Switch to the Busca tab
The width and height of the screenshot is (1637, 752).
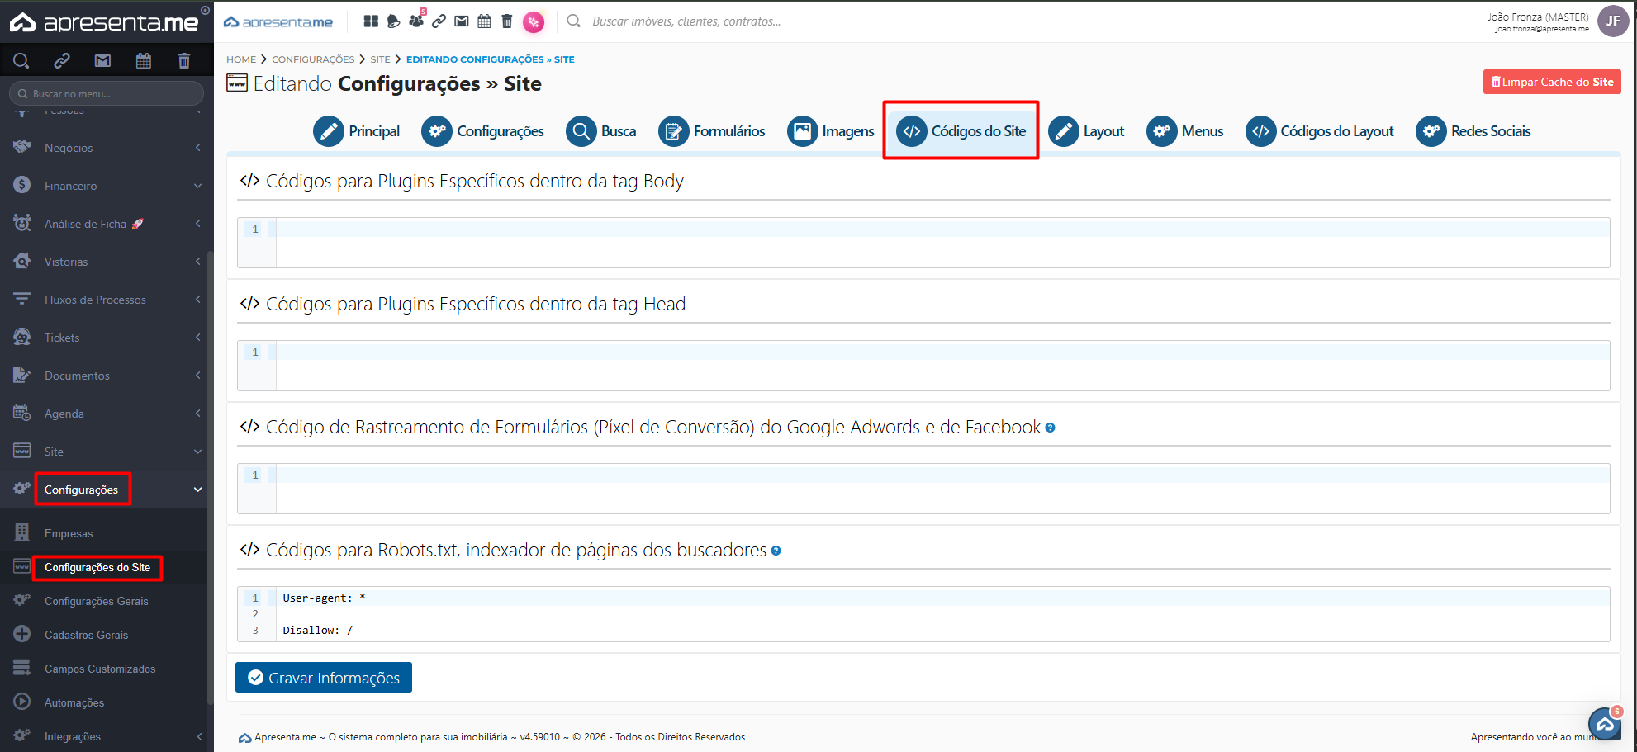[x=600, y=131]
